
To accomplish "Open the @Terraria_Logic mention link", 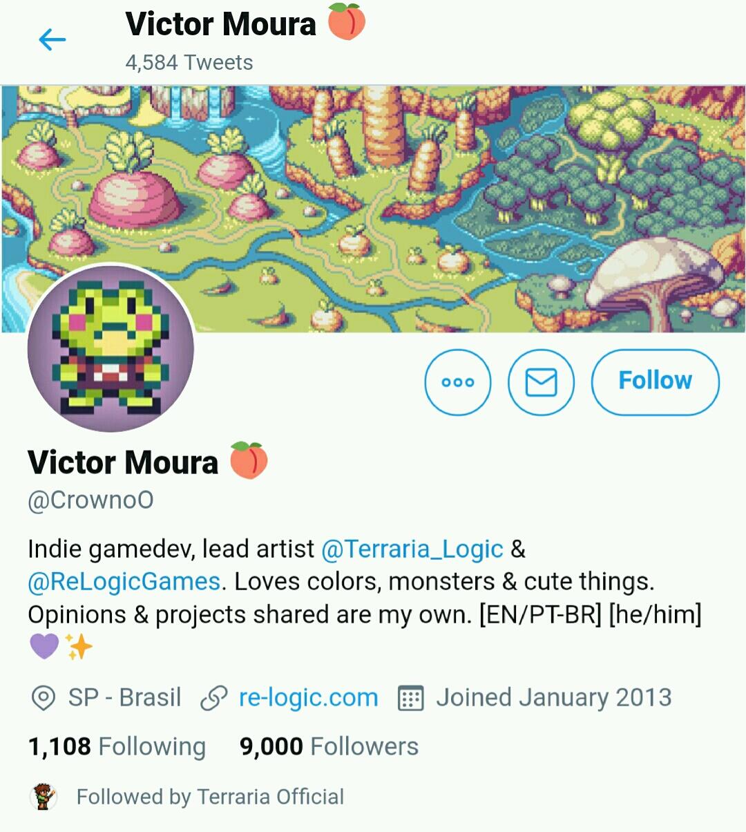I will [x=412, y=549].
